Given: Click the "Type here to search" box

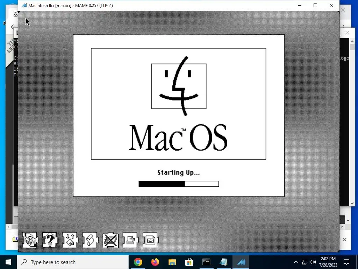Looking at the screenshot, I should (73, 262).
